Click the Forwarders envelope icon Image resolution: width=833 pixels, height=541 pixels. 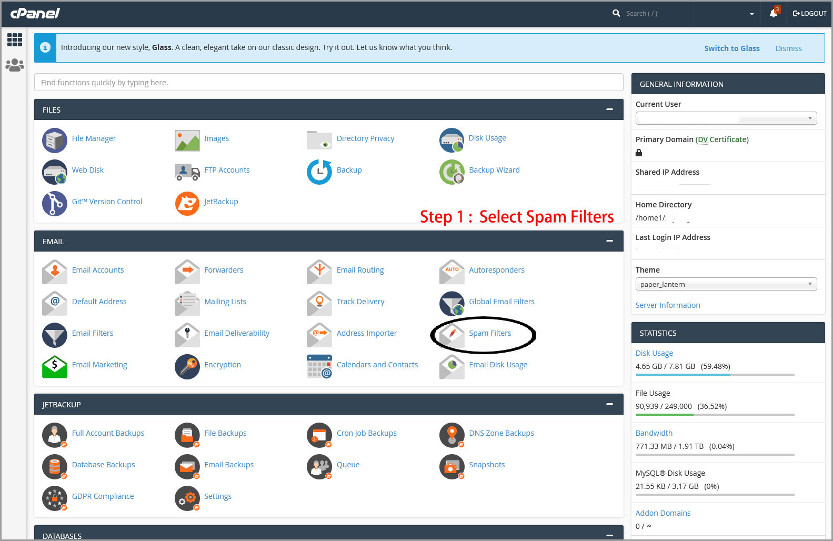coord(187,272)
